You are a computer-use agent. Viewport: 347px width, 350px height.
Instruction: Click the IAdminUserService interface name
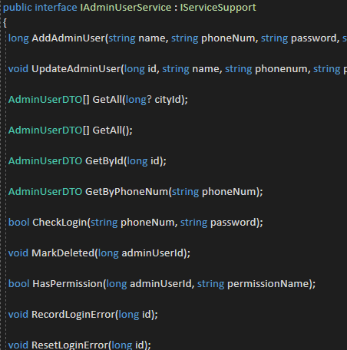tap(126, 8)
